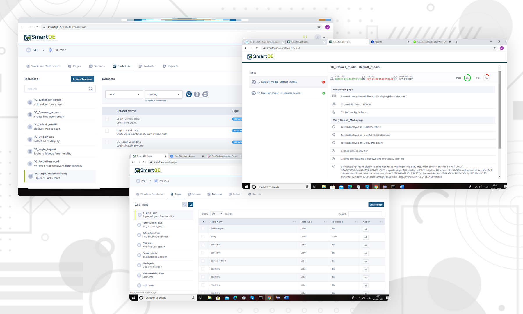Open the Testing environment dropdown
The image size is (523, 314).
[163, 94]
